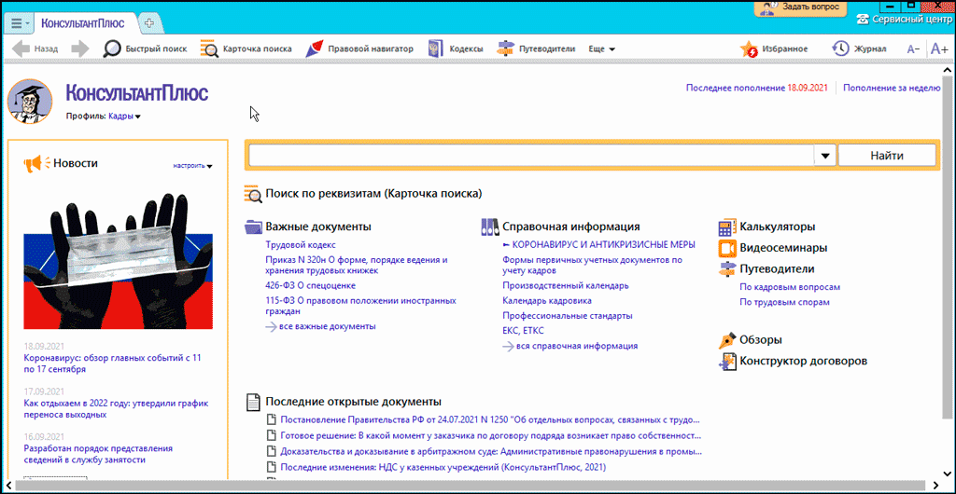
Task: Open Формы первичных учетных документов link
Action: point(592,266)
